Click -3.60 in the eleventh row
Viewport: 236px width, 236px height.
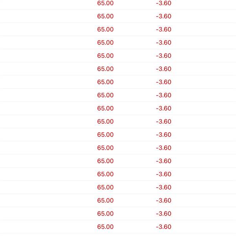pos(164,135)
